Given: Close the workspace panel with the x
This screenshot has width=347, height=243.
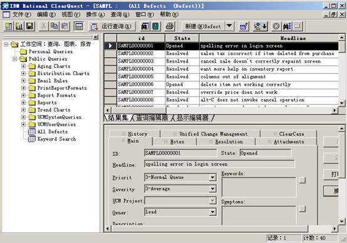Looking at the screenshot, I should click(x=95, y=37).
